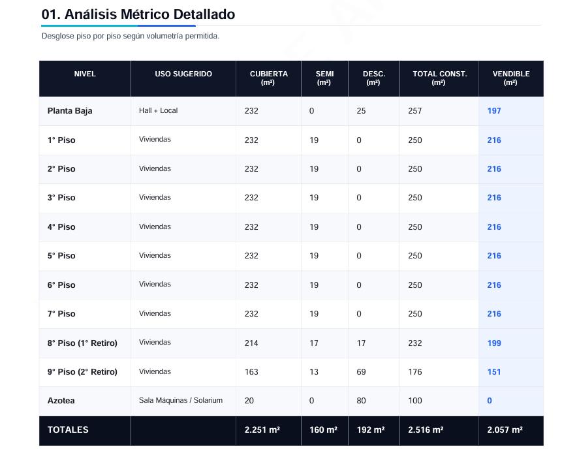Screen dimensions: 562x468
Task: Click the '6° Piso' row label
Action: [61, 285]
